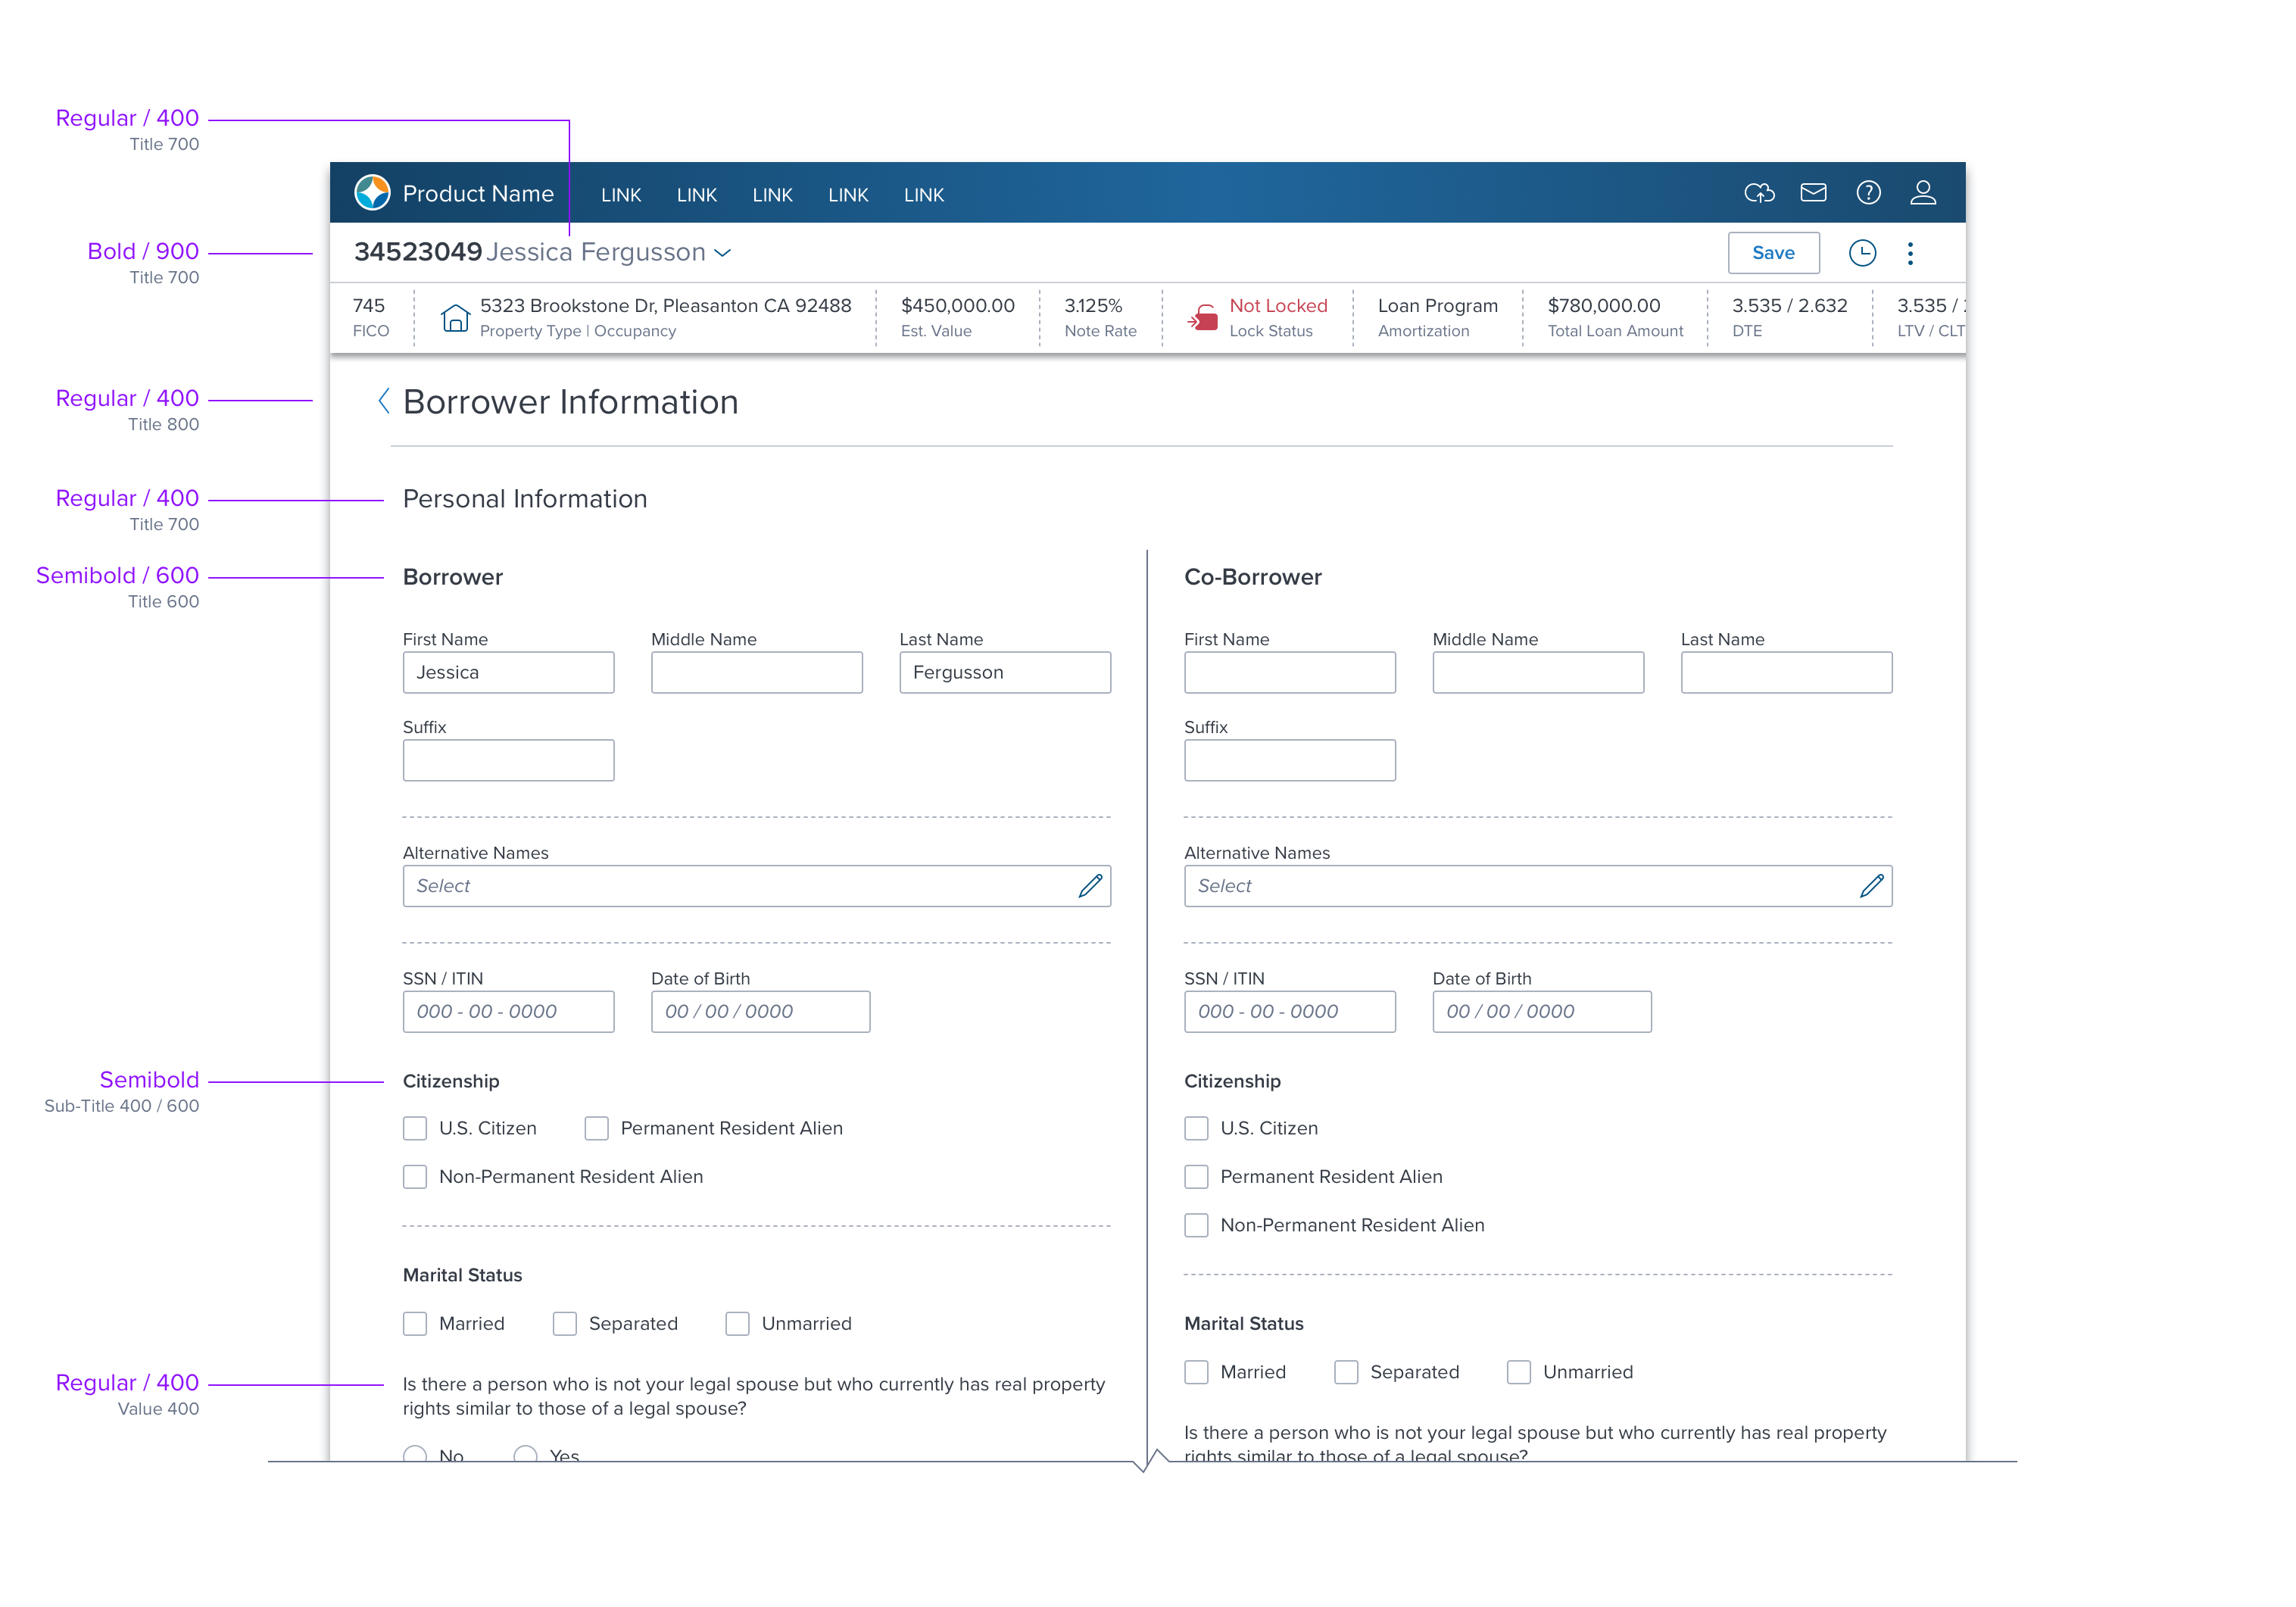The height and width of the screenshot is (1607, 2296).
Task: Open Borrower Alternative Names select field
Action: point(756,886)
